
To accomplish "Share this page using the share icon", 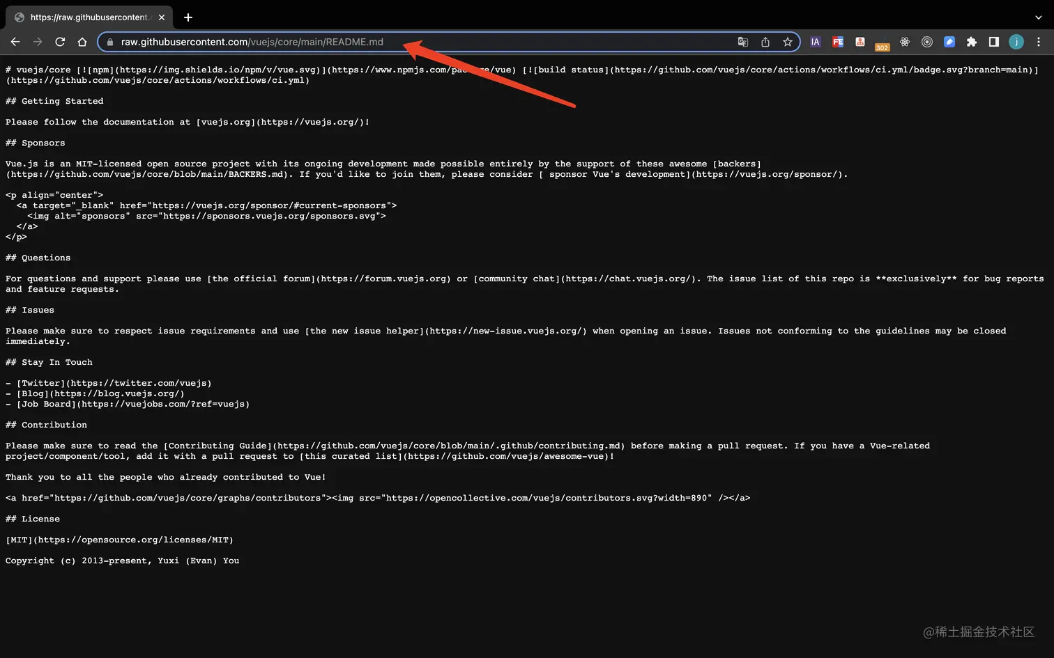I will pyautogui.click(x=765, y=42).
